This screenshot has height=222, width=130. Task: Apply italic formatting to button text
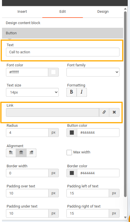pos(82,92)
